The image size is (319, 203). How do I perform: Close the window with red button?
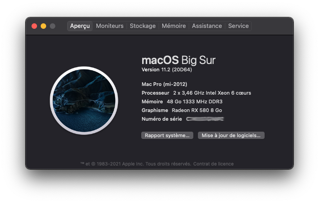point(34,26)
